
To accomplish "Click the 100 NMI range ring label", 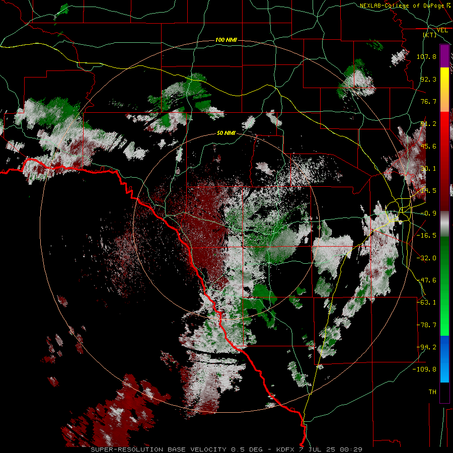I will [226, 40].
